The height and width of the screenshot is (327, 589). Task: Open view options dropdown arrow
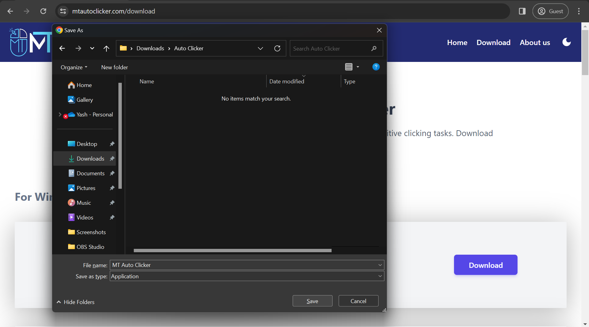[358, 67]
